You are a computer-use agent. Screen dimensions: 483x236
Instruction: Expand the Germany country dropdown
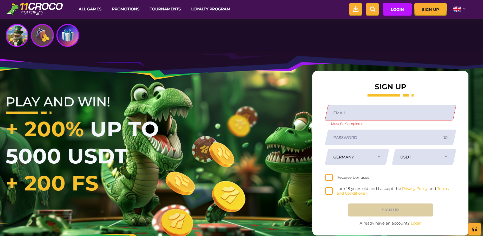tap(357, 157)
